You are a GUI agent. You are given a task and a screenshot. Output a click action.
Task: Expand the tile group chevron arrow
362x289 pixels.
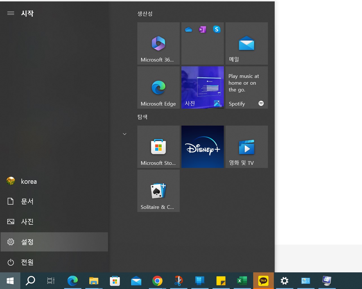[125, 134]
